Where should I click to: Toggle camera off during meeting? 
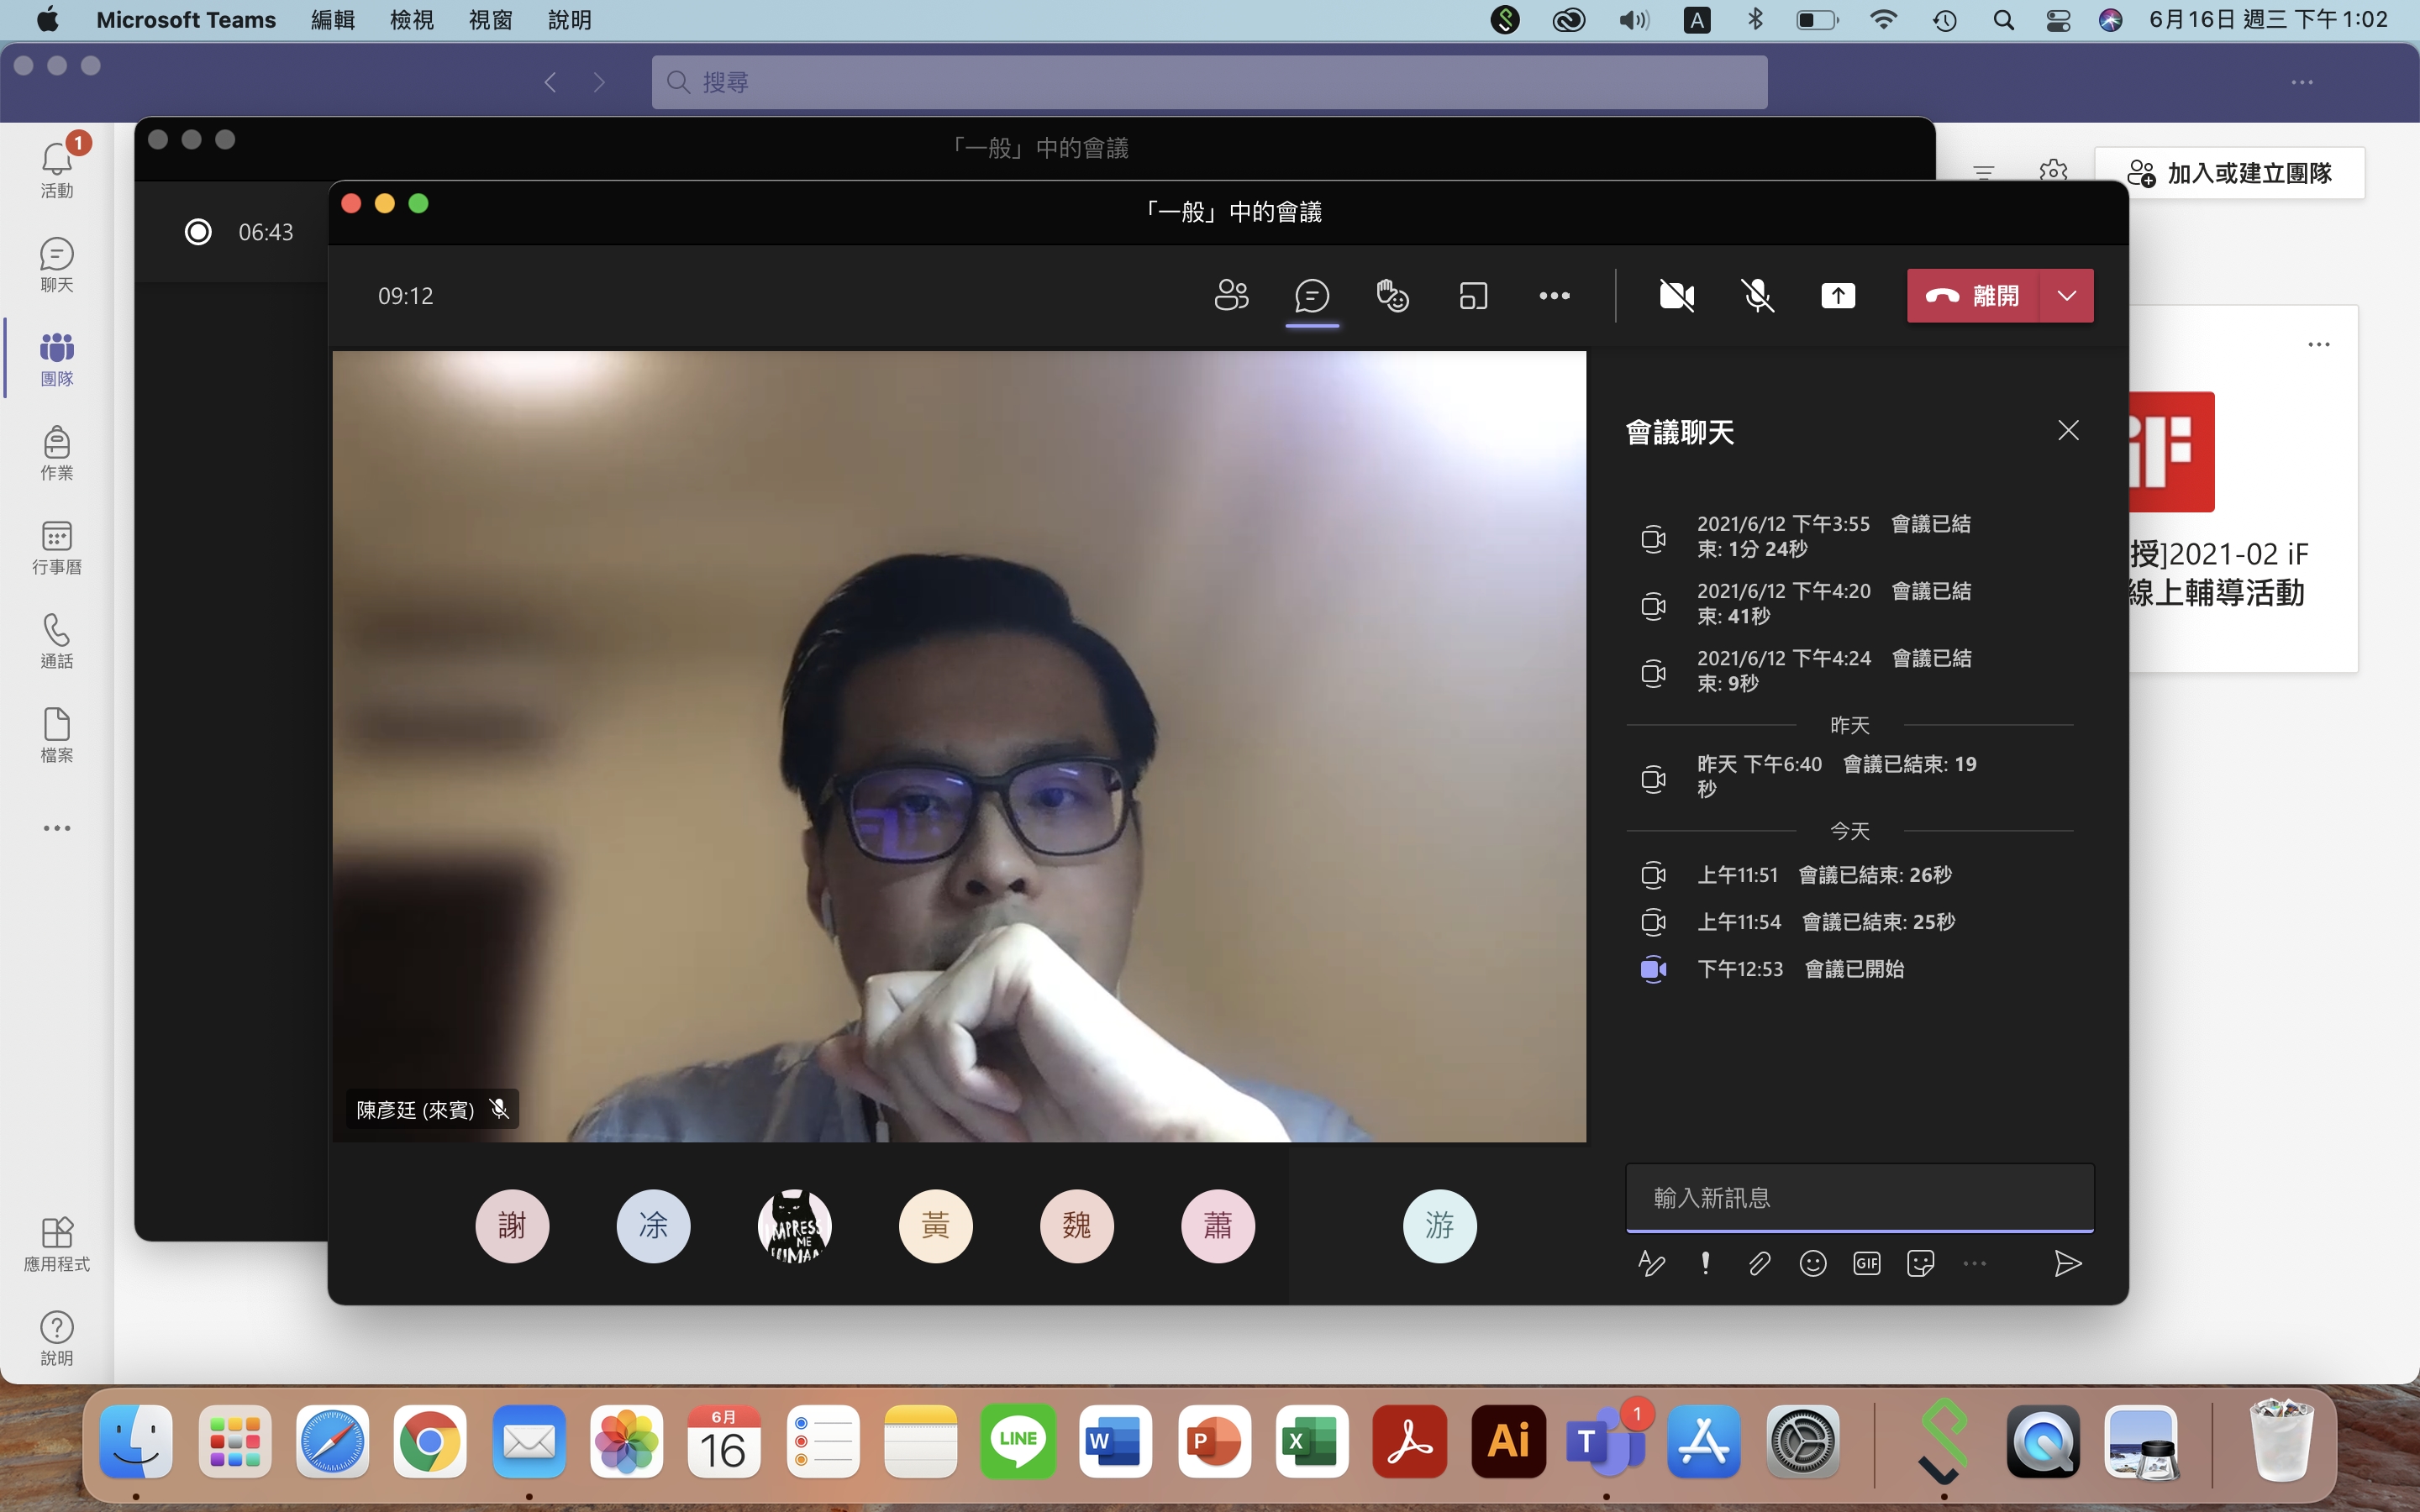click(x=1676, y=294)
